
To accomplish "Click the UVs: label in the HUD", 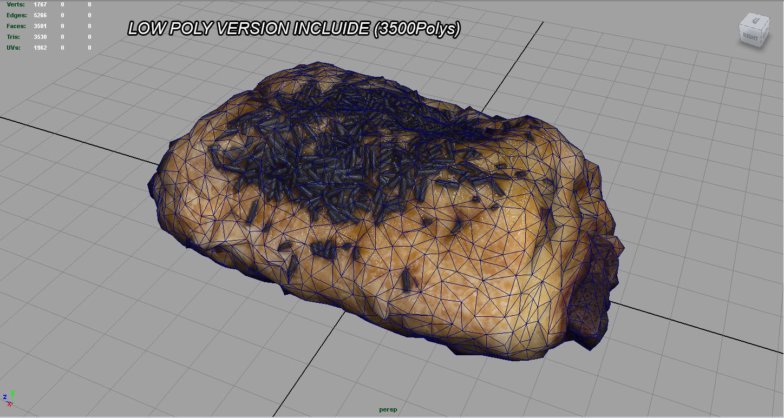I will pos(14,48).
